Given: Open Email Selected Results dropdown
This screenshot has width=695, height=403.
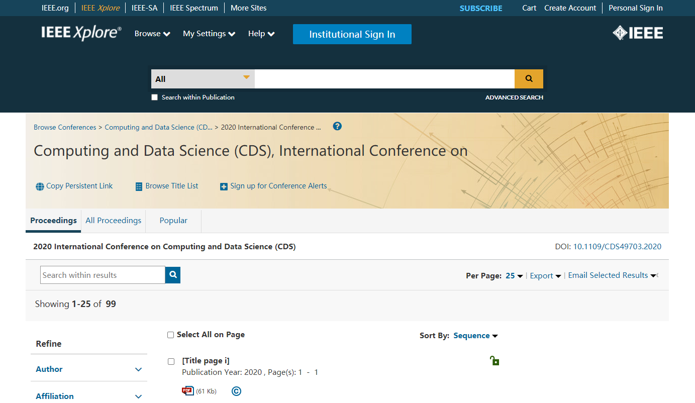Looking at the screenshot, I should tap(613, 275).
